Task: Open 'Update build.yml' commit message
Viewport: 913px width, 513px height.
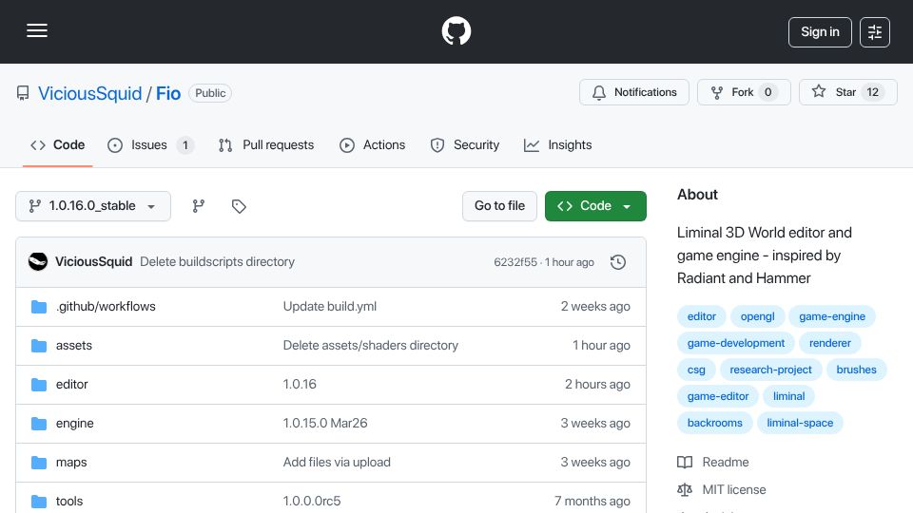Action: [330, 307]
